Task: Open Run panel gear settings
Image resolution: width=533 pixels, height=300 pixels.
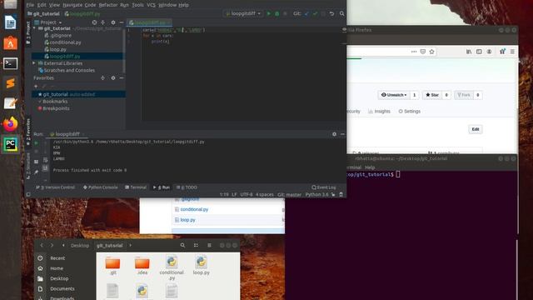Action: click(x=334, y=134)
